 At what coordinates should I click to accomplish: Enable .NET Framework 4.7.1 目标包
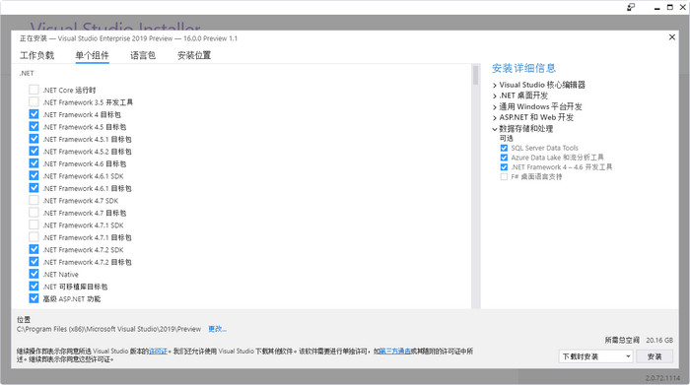tap(34, 237)
